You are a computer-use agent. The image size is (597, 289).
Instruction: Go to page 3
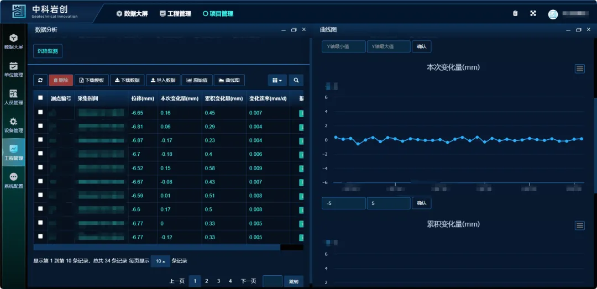218,281
